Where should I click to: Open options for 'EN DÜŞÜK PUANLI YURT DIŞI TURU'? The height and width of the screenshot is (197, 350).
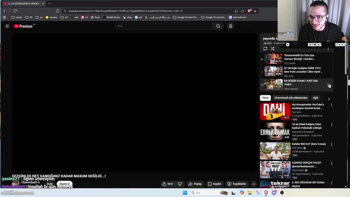click(328, 85)
